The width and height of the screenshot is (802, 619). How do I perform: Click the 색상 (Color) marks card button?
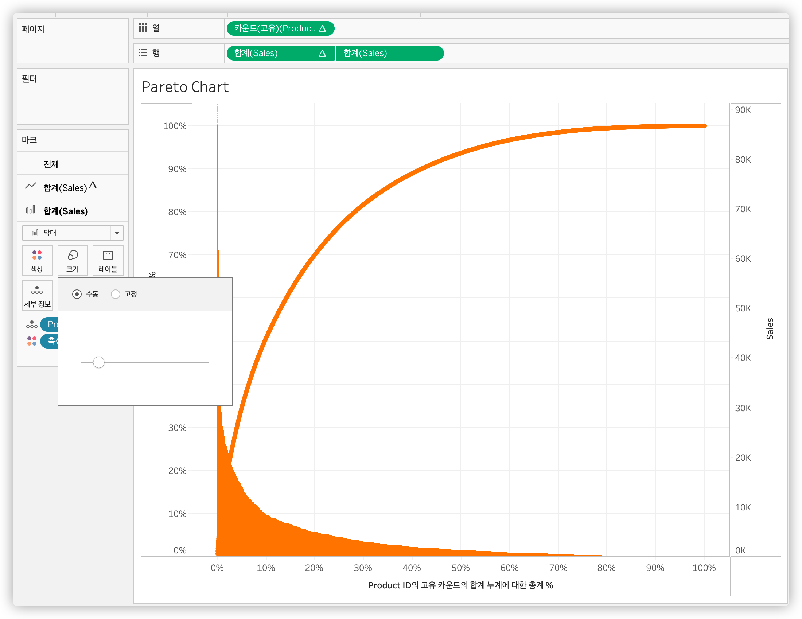coord(37,260)
